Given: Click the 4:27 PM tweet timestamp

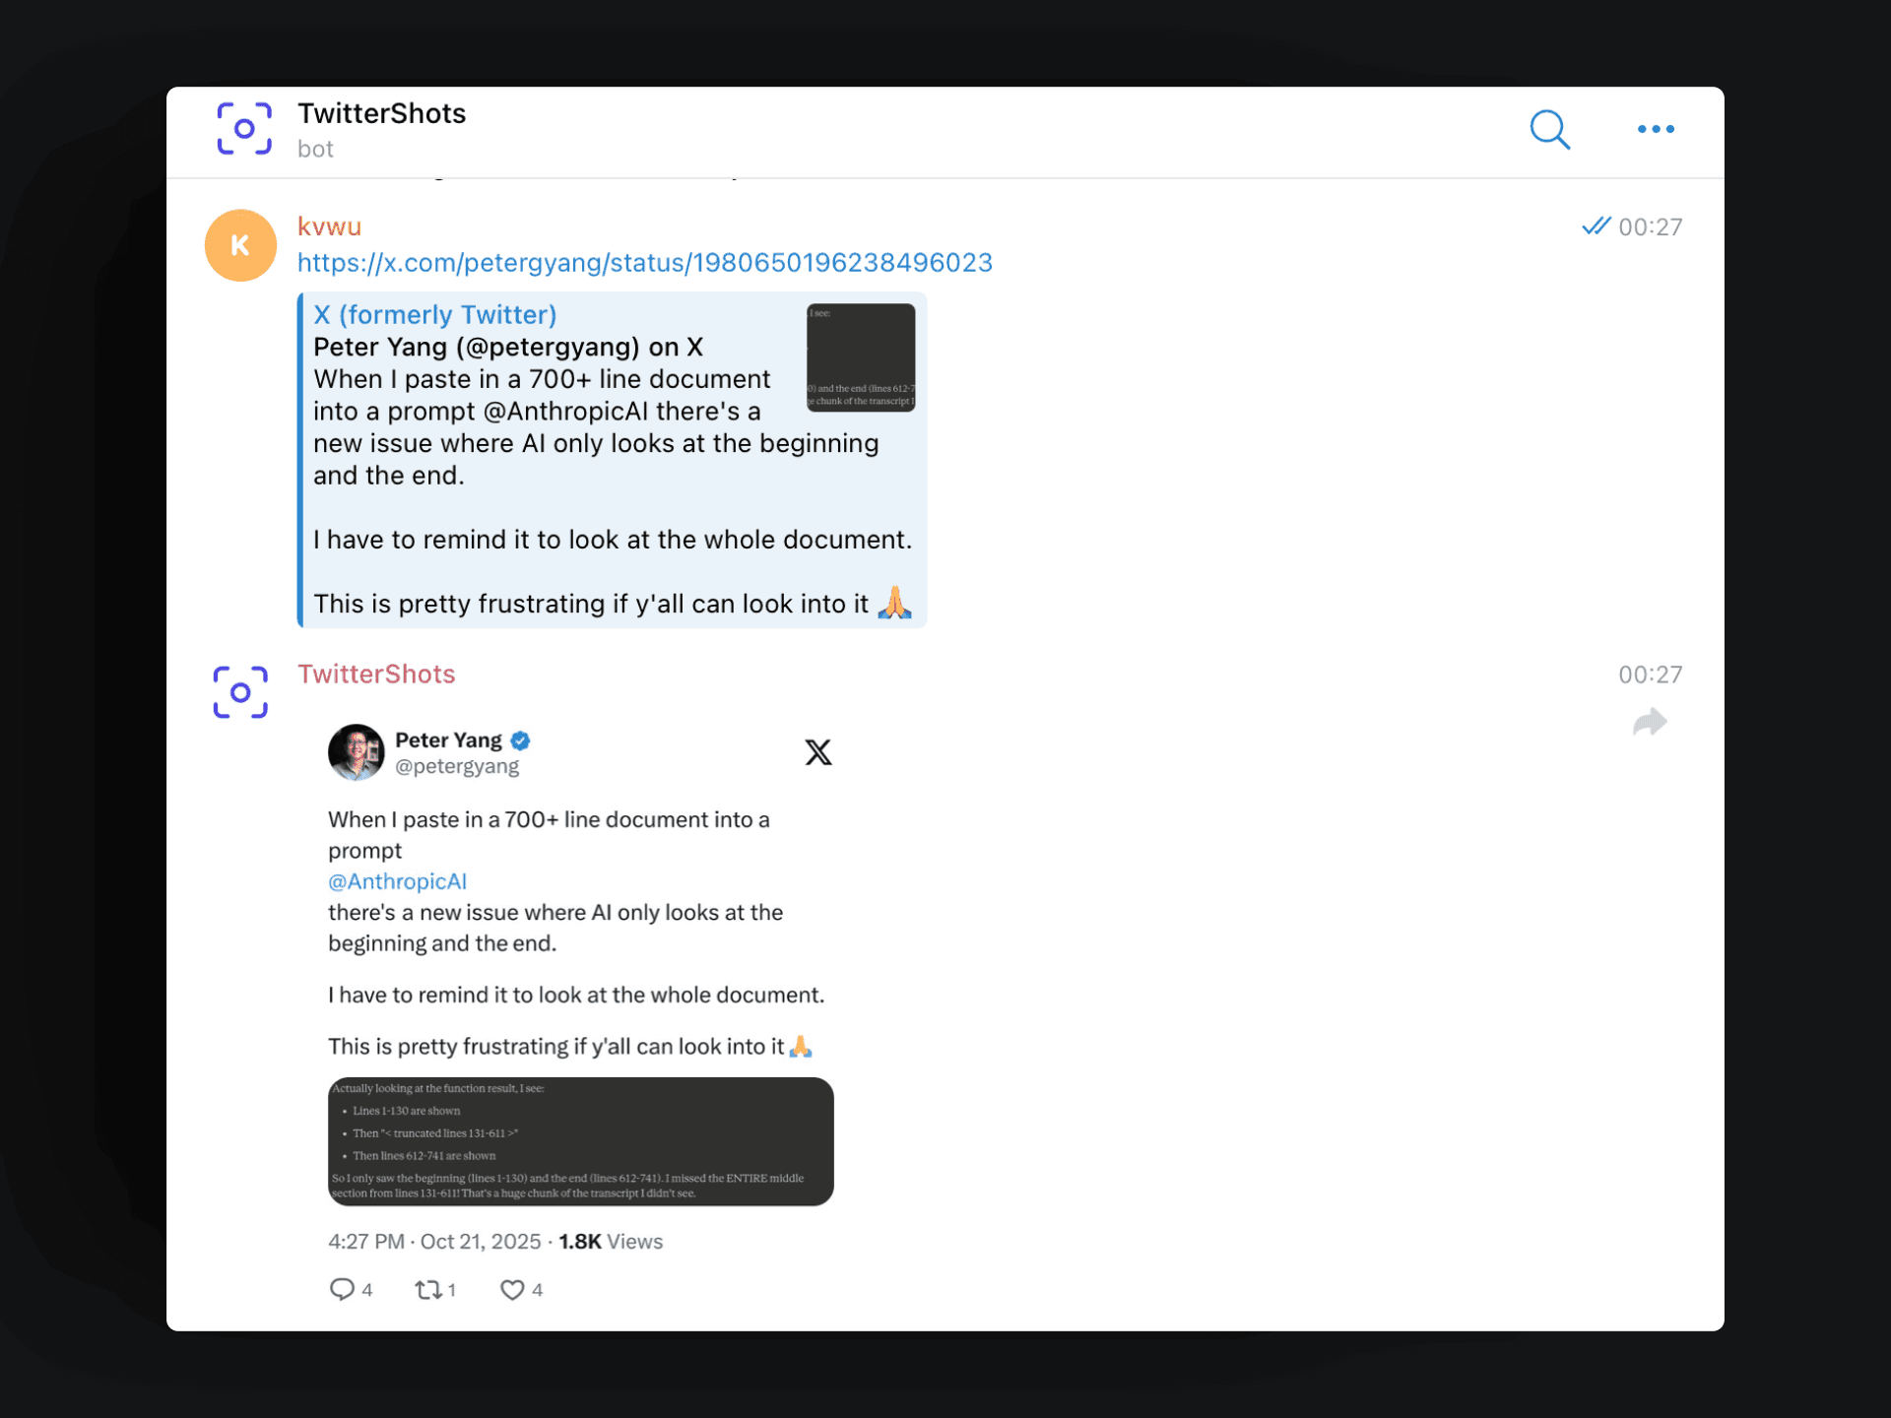Looking at the screenshot, I should point(364,1242).
